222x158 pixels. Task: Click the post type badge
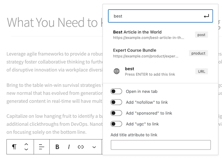(201, 35)
